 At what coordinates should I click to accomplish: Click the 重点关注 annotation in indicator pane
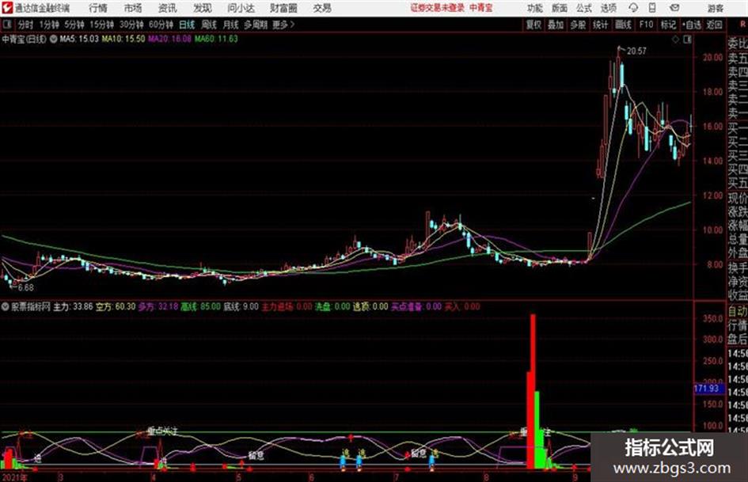point(162,431)
